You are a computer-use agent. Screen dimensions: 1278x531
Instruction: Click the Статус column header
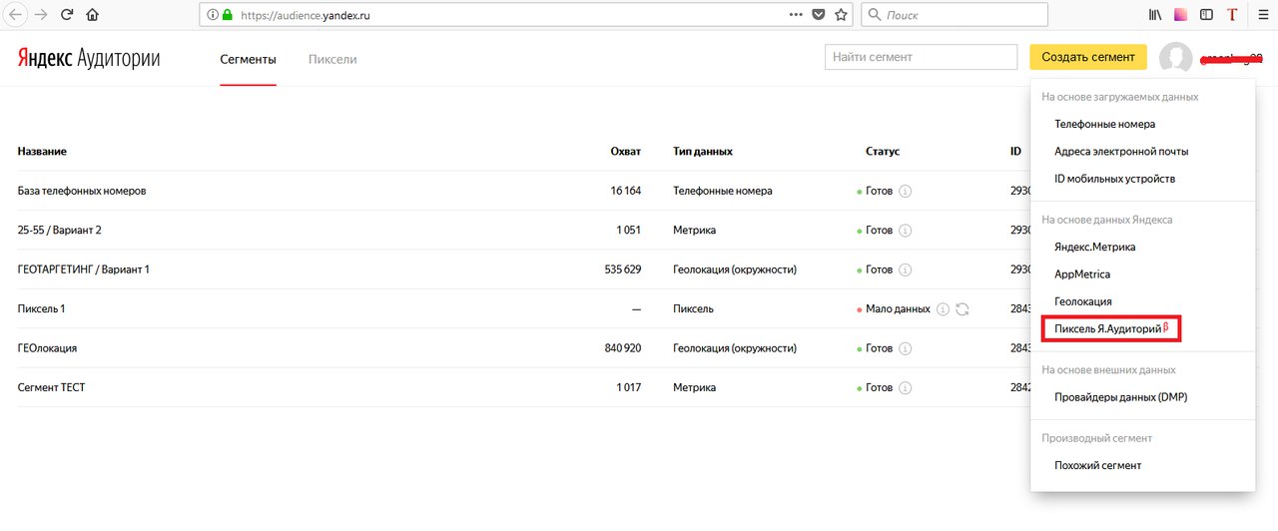[x=883, y=152]
